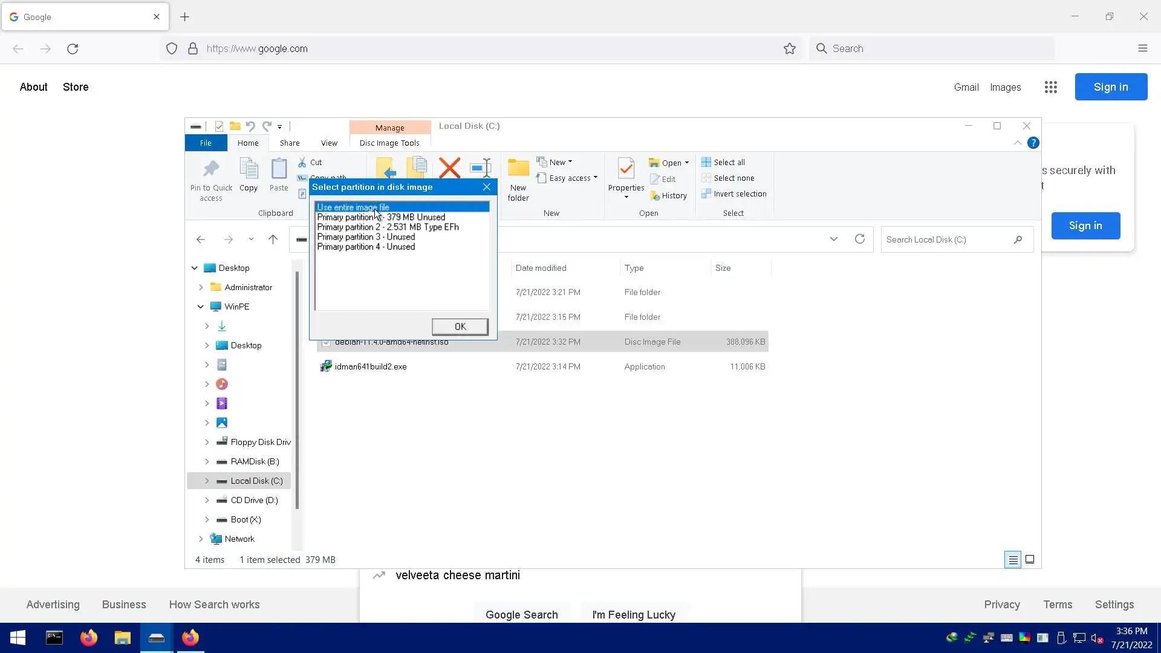The width and height of the screenshot is (1161, 653).
Task: Open the Disc Image Tools tab
Action: pos(389,143)
